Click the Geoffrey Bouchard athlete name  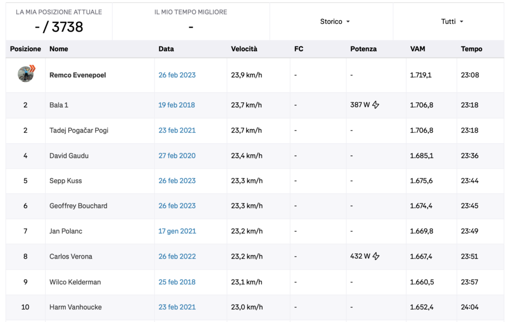pyautogui.click(x=78, y=206)
